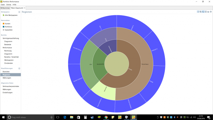Open Steam from the taskbar

point(92,117)
